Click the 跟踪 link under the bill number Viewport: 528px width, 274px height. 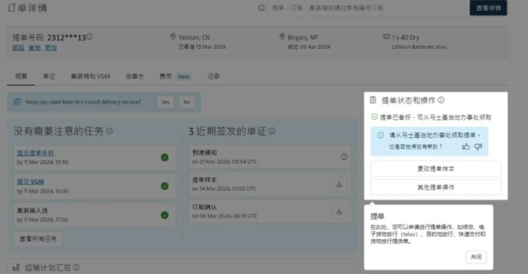(x=18, y=48)
